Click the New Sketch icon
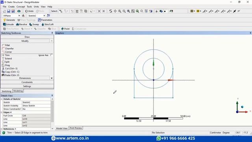 point(48,16)
